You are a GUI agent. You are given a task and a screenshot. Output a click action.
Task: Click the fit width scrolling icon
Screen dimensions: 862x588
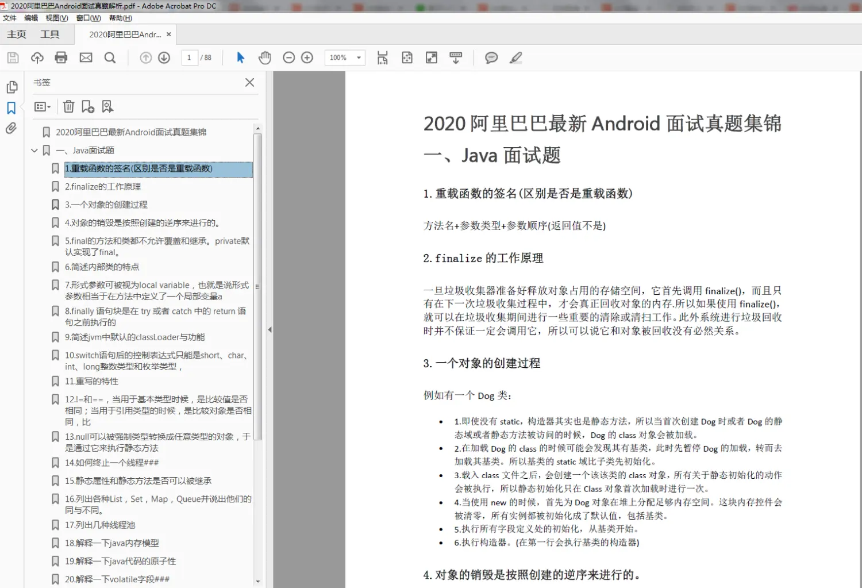tap(383, 57)
